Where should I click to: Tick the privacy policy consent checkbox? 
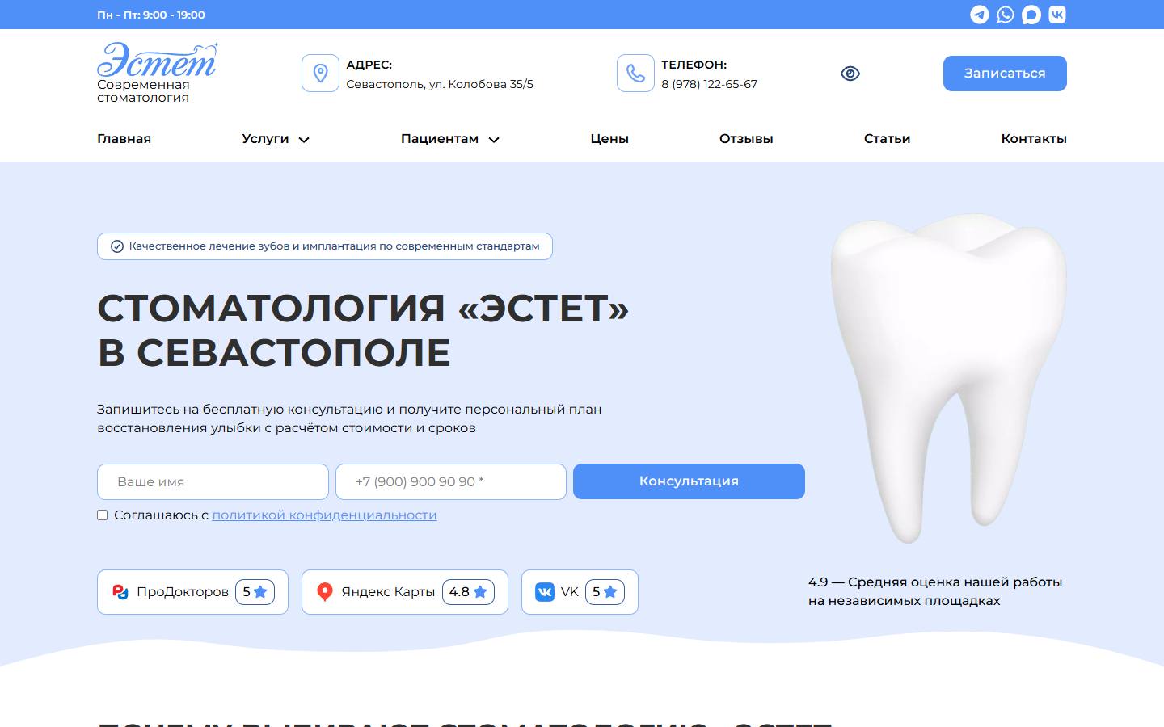point(103,515)
